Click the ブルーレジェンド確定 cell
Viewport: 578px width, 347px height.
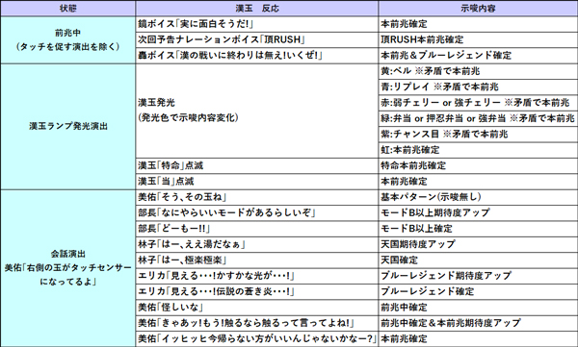(478, 292)
